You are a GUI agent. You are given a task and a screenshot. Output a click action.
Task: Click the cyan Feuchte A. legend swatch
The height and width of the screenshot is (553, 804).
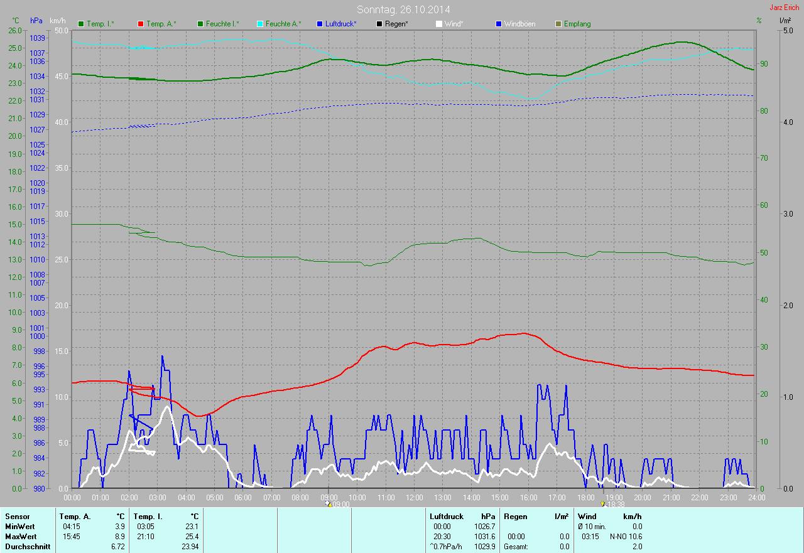[260, 24]
